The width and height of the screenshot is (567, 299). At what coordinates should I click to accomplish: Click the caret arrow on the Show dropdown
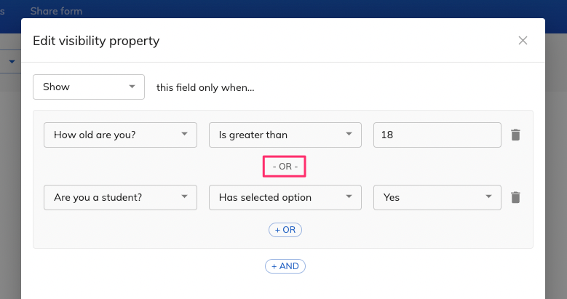(x=132, y=87)
